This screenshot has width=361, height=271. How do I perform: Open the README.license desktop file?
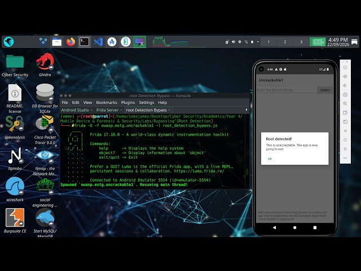tap(15, 99)
